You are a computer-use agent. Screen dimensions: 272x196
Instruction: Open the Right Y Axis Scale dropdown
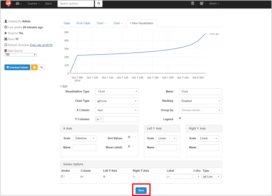[x=208, y=138]
